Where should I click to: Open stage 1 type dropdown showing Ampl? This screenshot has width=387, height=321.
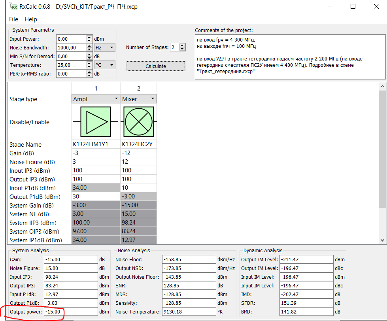tap(96, 99)
